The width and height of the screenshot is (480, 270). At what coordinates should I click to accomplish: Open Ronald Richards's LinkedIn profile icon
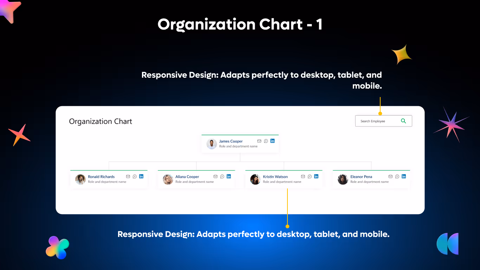pos(141,176)
